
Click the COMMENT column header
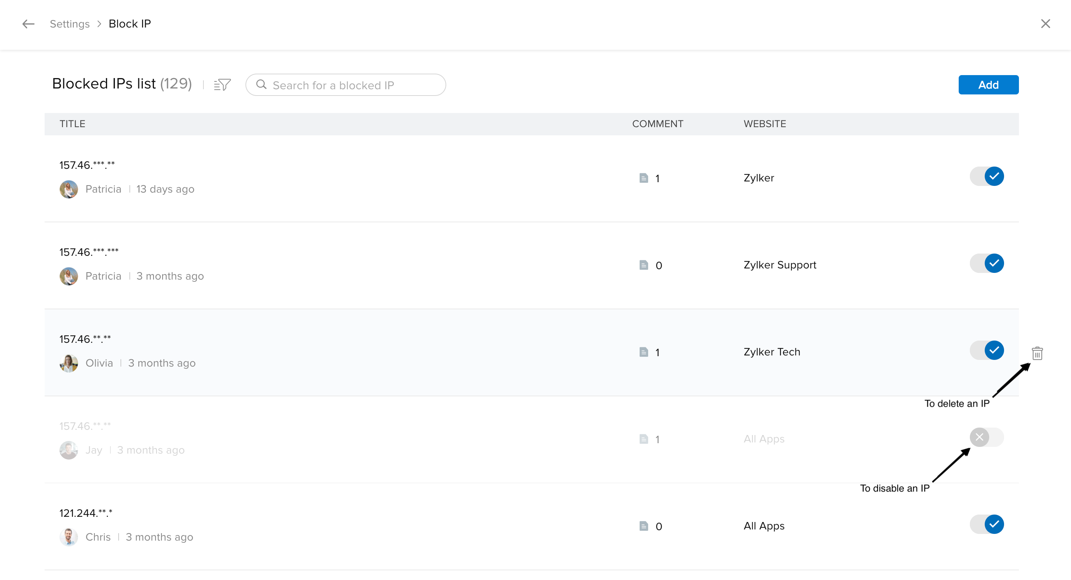(657, 124)
